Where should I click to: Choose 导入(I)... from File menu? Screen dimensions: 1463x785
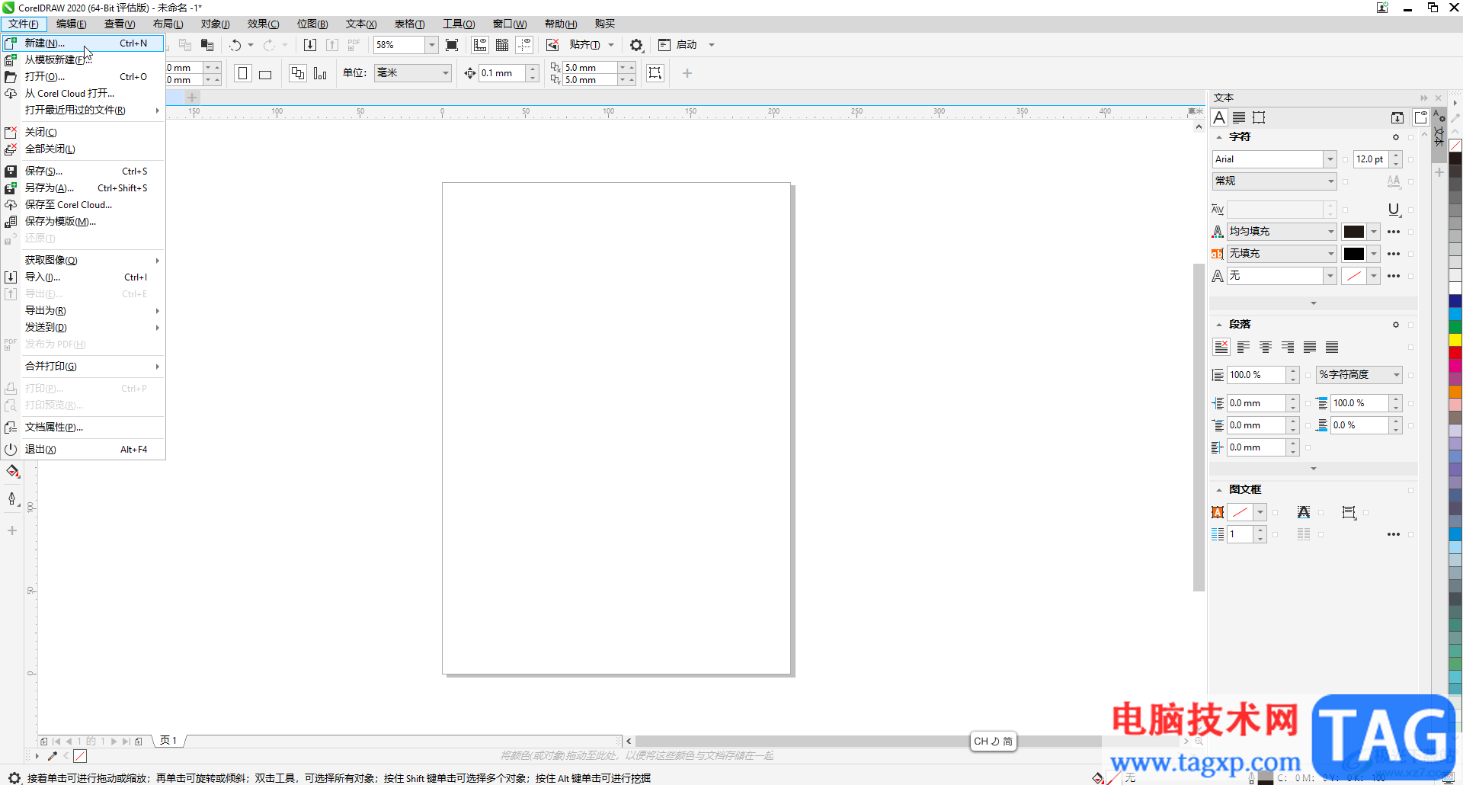pos(83,277)
